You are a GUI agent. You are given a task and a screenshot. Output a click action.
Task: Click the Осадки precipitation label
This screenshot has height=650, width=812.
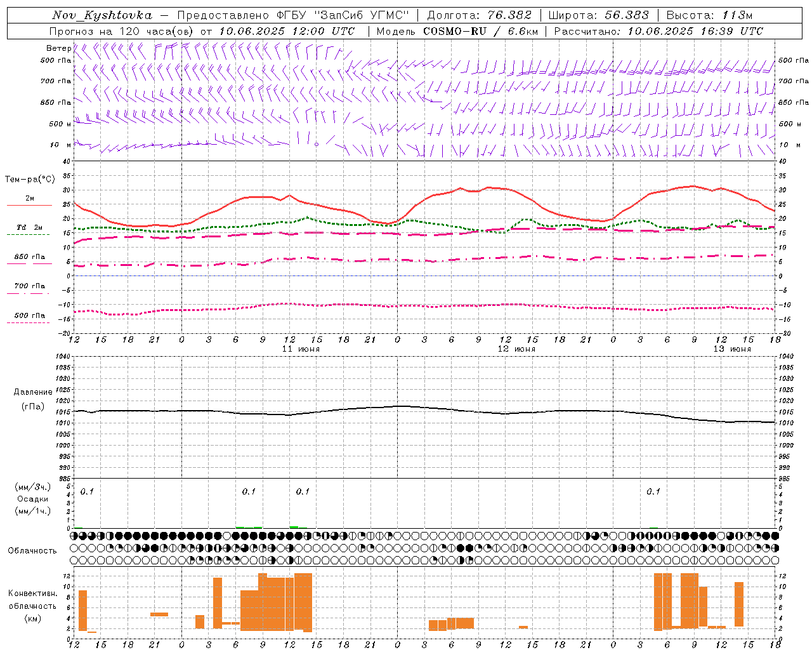(x=33, y=499)
